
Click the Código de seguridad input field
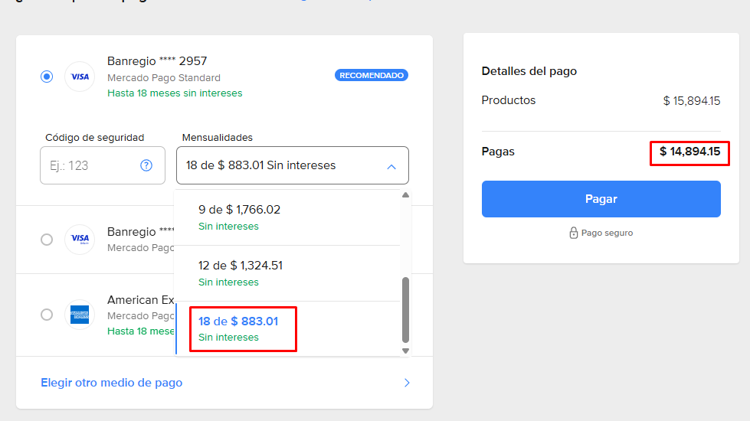pos(88,165)
